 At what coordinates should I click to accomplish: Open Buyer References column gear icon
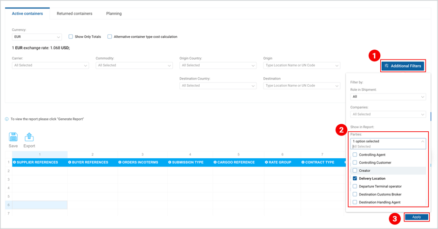pyautogui.click(x=70, y=162)
